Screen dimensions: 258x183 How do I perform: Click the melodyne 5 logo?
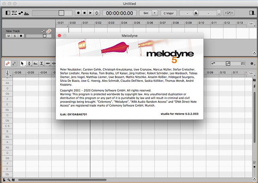pyautogui.click(x=170, y=56)
